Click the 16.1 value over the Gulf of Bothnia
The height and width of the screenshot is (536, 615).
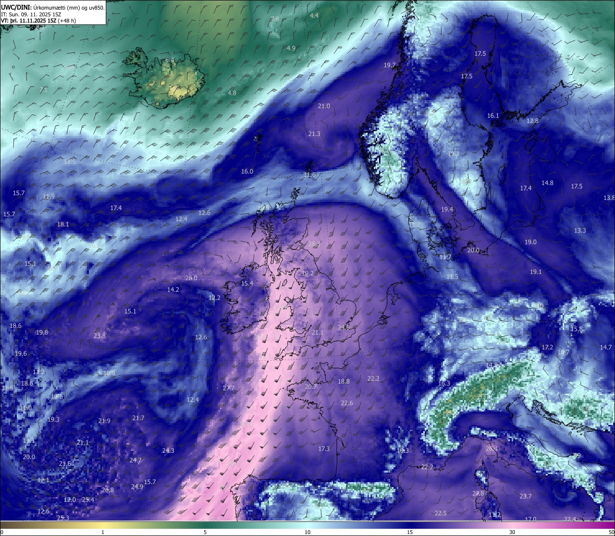[x=493, y=116]
